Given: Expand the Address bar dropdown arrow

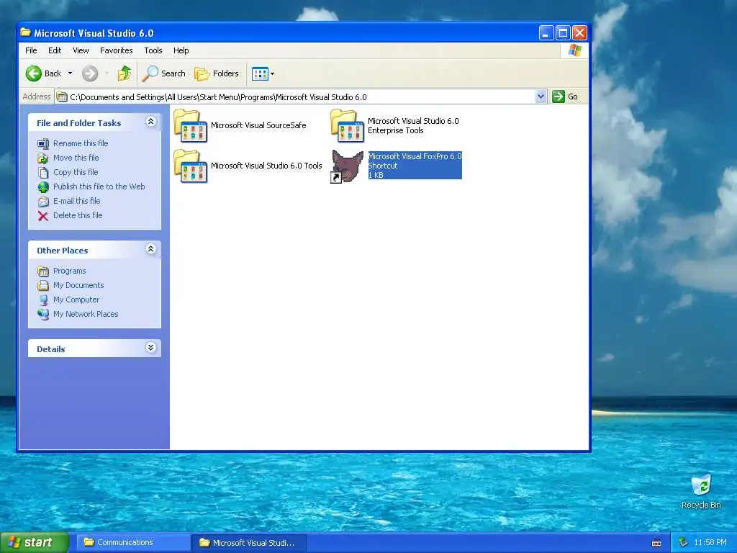Looking at the screenshot, I should 541,97.
